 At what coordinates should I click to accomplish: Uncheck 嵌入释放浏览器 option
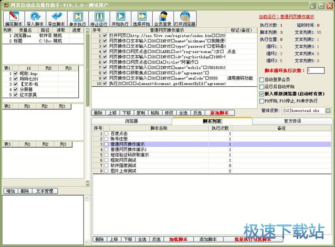263,94
